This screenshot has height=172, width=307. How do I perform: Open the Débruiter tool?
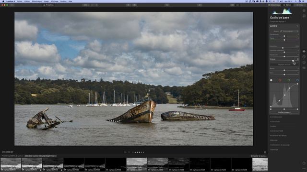(274, 140)
